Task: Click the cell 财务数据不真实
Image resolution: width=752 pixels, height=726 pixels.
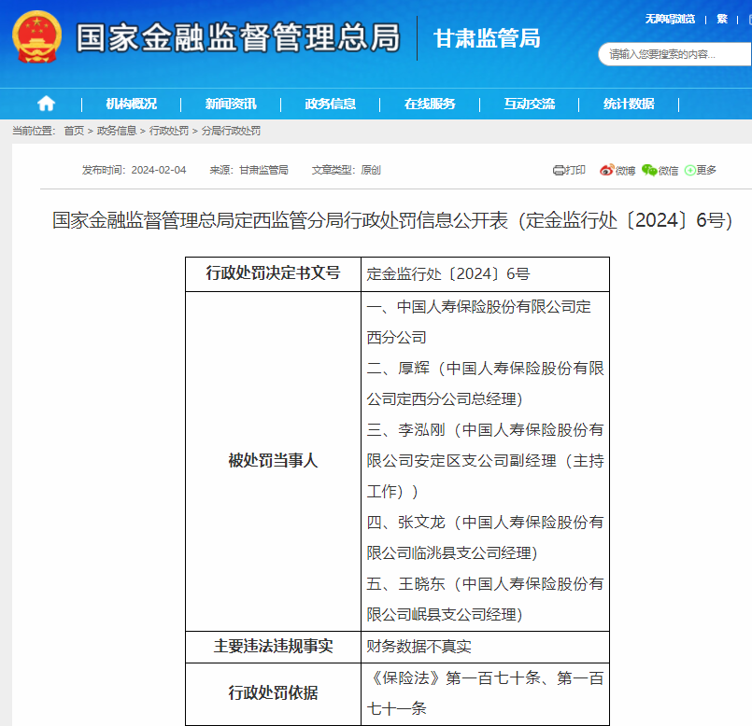Action: 485,647
